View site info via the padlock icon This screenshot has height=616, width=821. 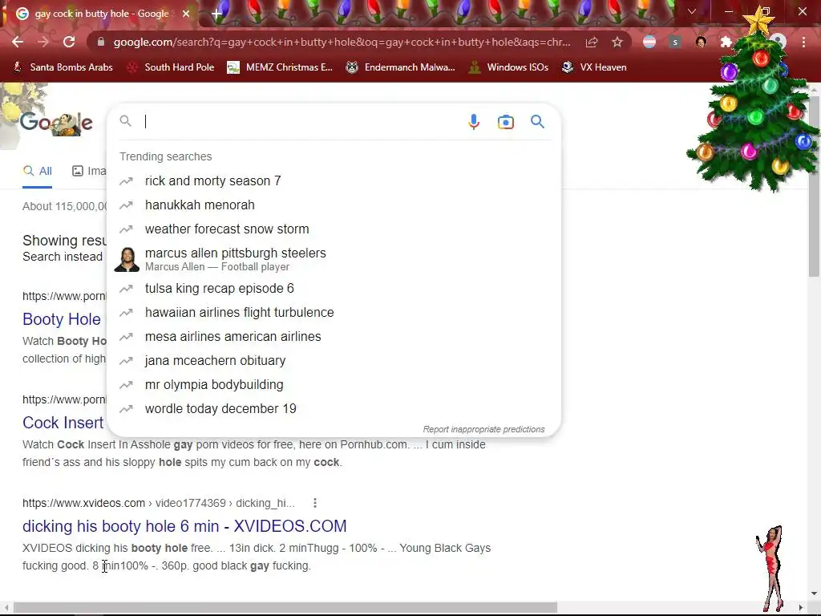(x=101, y=42)
